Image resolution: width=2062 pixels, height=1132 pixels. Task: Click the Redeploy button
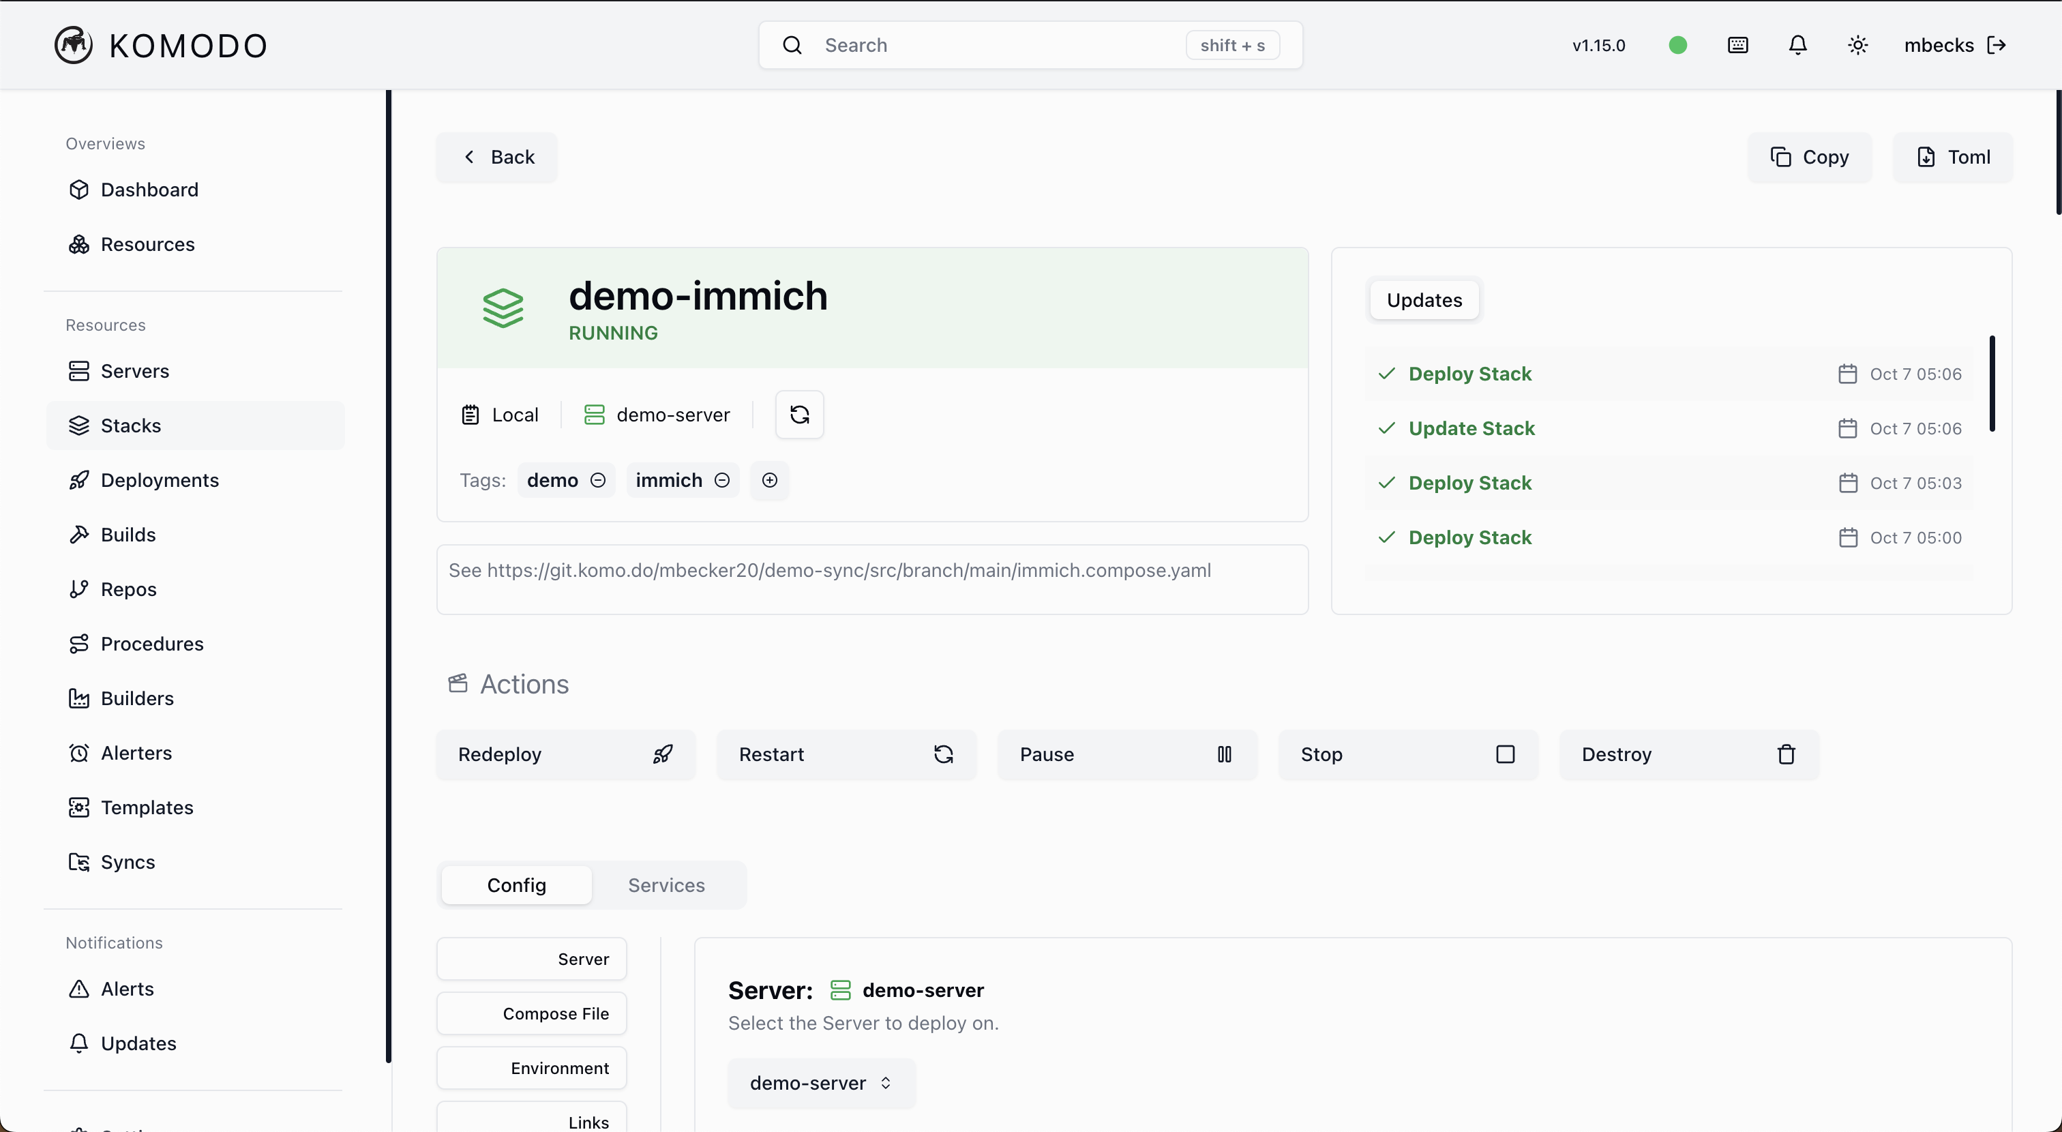pos(565,755)
